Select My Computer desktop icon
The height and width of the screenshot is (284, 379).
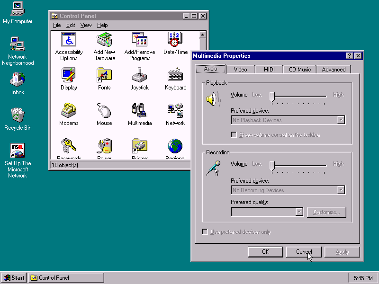18,9
